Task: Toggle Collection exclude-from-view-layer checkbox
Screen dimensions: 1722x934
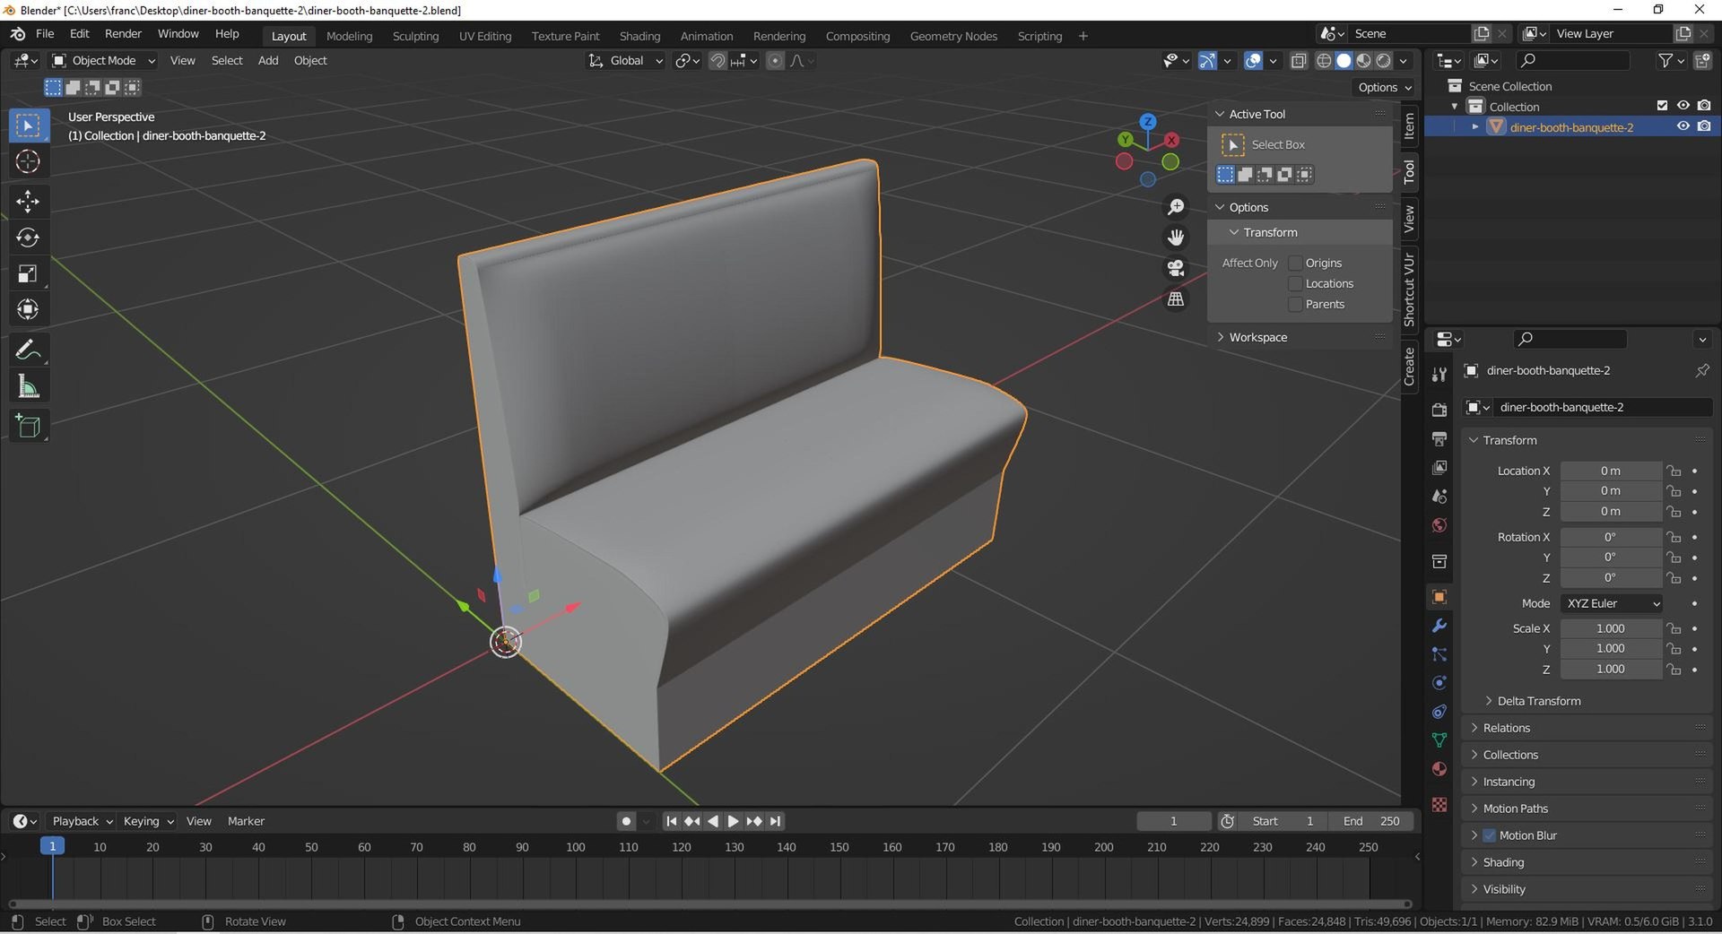Action: click(x=1662, y=106)
